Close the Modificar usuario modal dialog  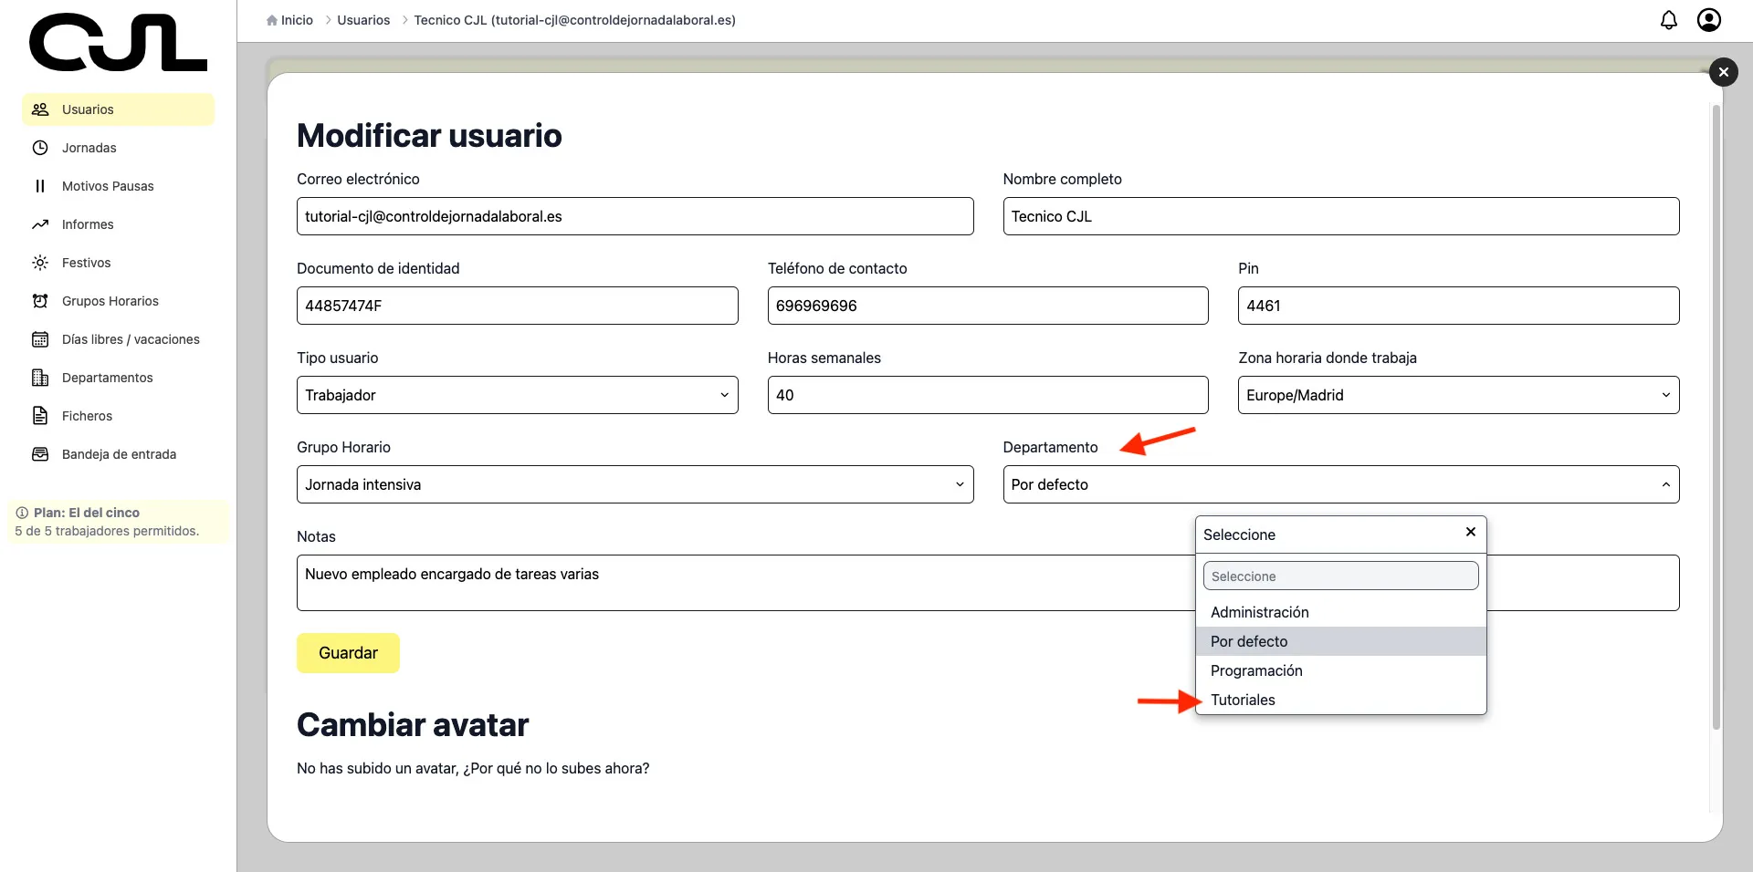pos(1723,72)
